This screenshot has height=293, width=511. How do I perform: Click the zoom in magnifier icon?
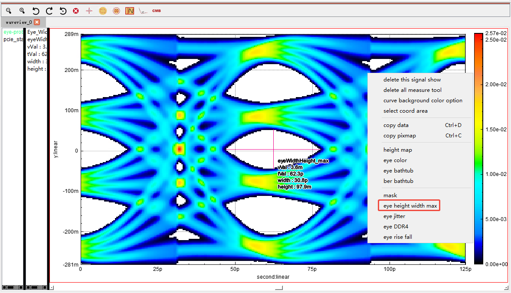(x=22, y=10)
